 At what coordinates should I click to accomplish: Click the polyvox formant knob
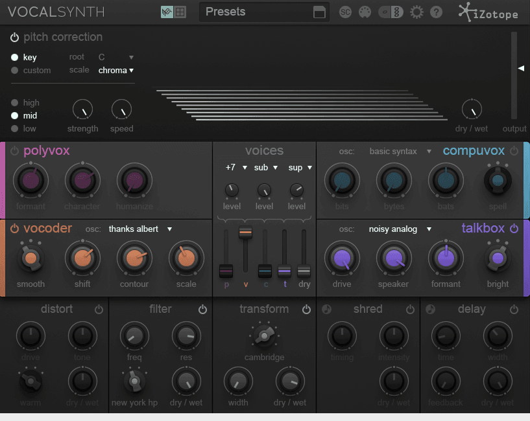[30, 180]
